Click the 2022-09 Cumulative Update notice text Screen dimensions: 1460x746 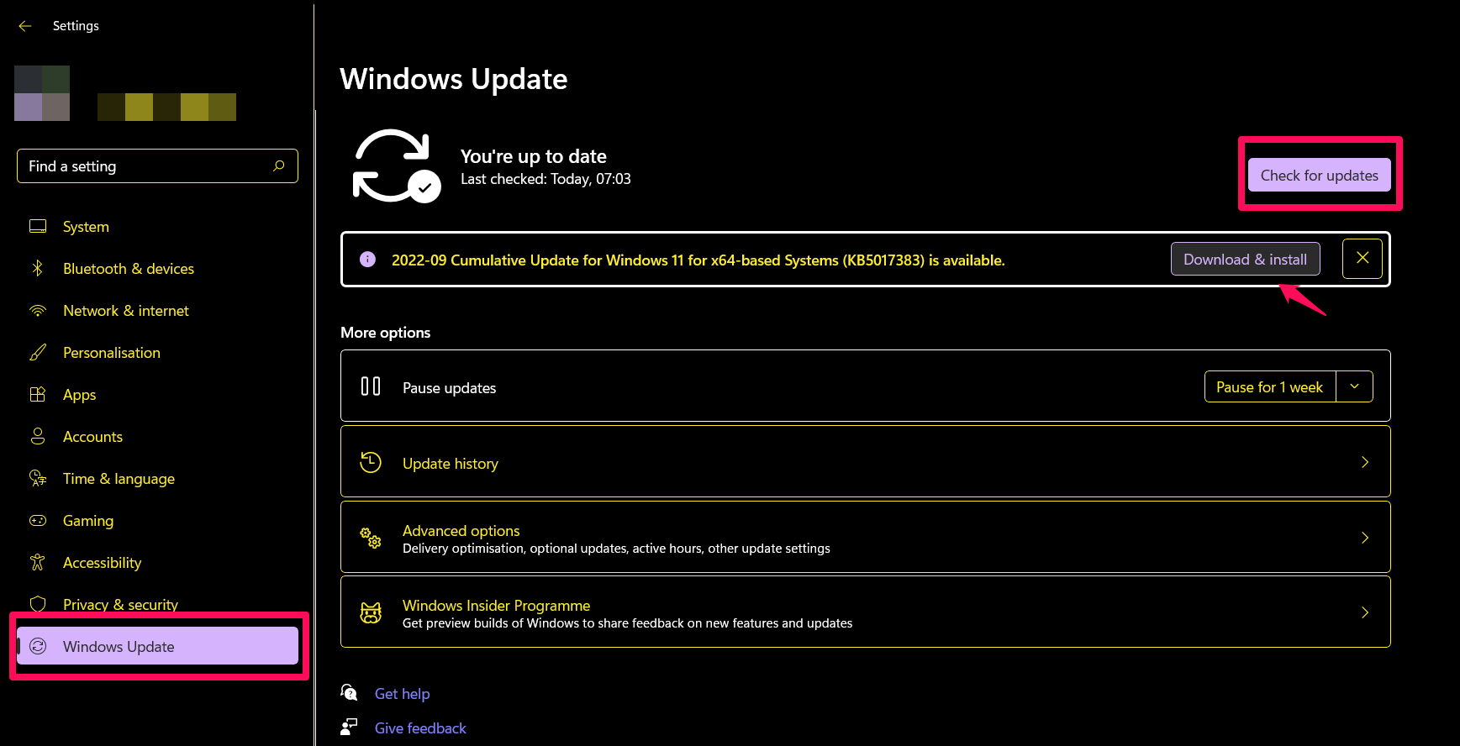(698, 260)
